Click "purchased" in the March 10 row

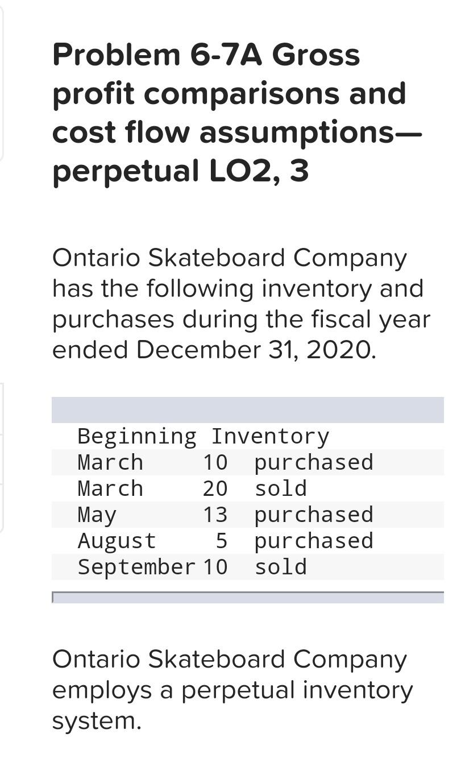[313, 462]
